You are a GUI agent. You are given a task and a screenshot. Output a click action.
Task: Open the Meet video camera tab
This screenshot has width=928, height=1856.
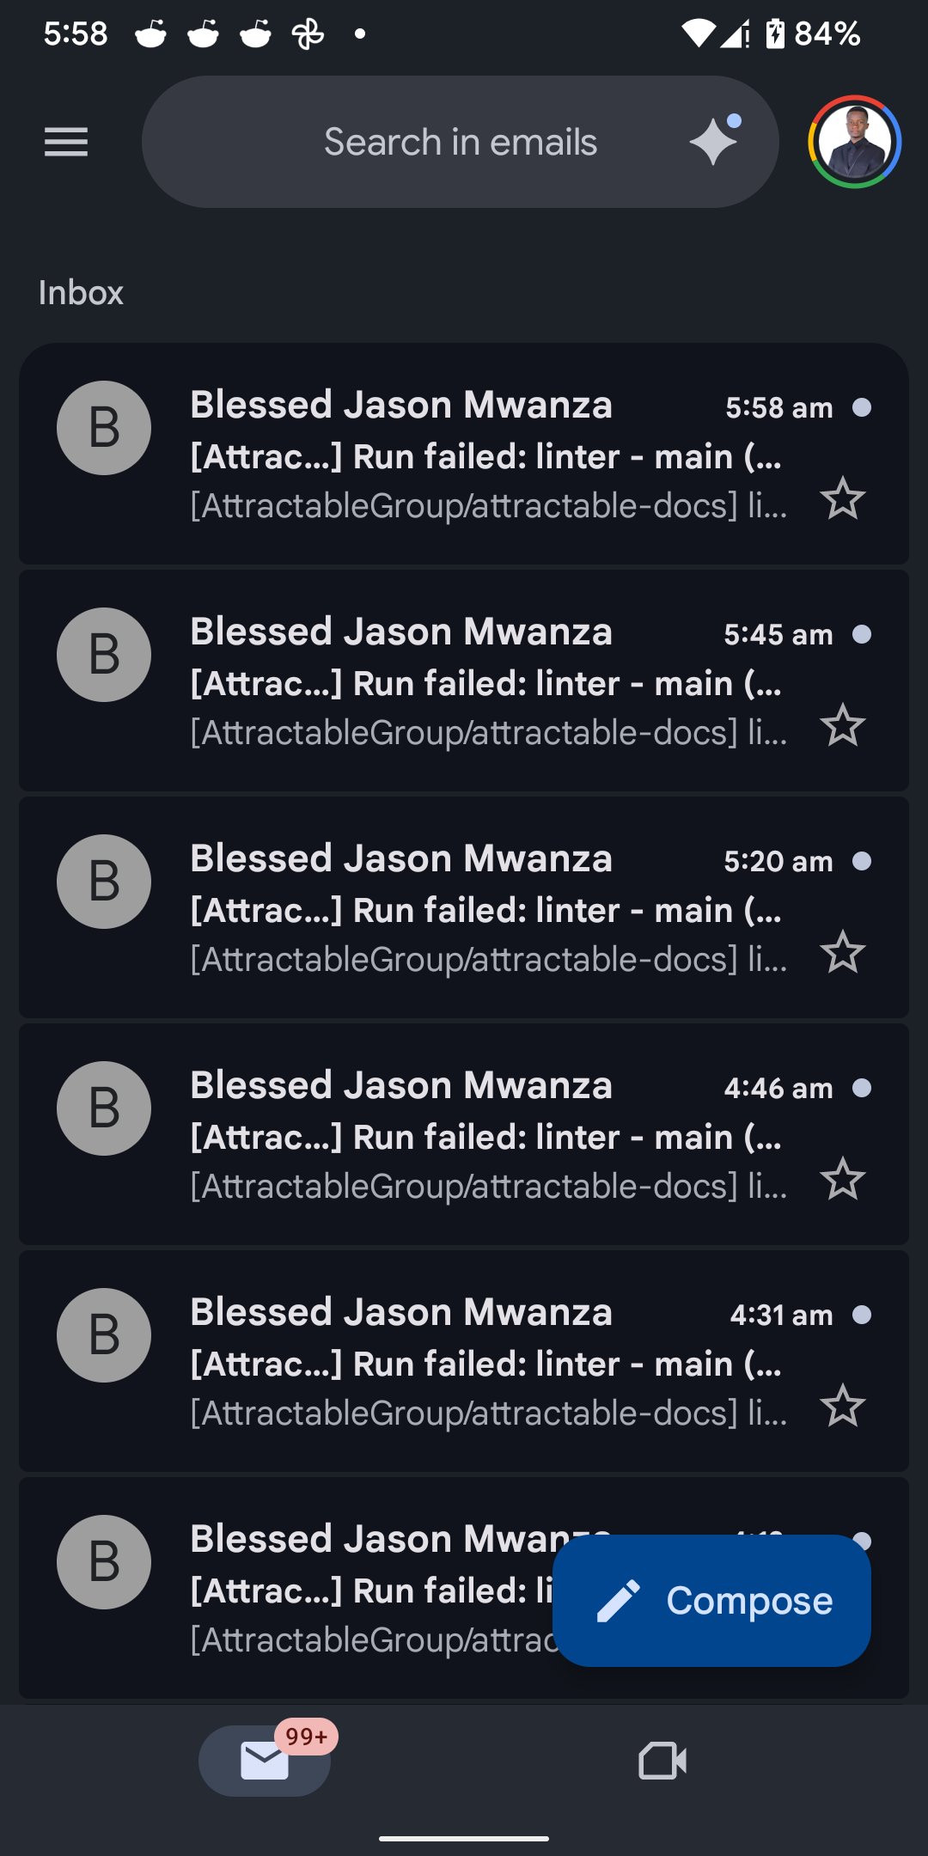[x=662, y=1761]
